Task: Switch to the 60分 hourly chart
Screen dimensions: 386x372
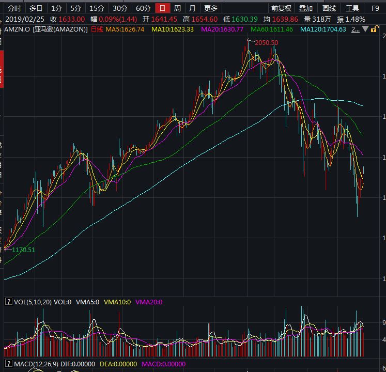Action: pyautogui.click(x=143, y=8)
